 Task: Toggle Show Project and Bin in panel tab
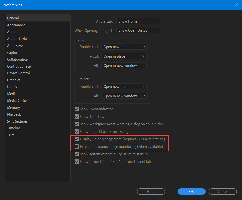pos(77,161)
